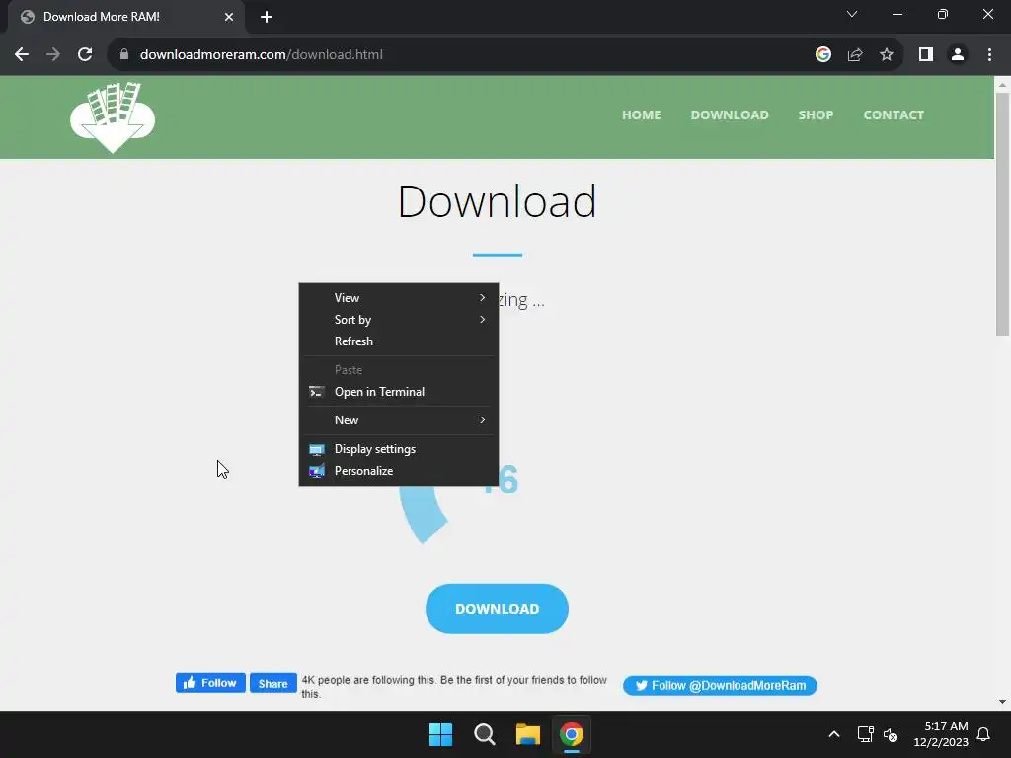This screenshot has height=758, width=1011.
Task: Share this page using the share icon
Action: 855,55
